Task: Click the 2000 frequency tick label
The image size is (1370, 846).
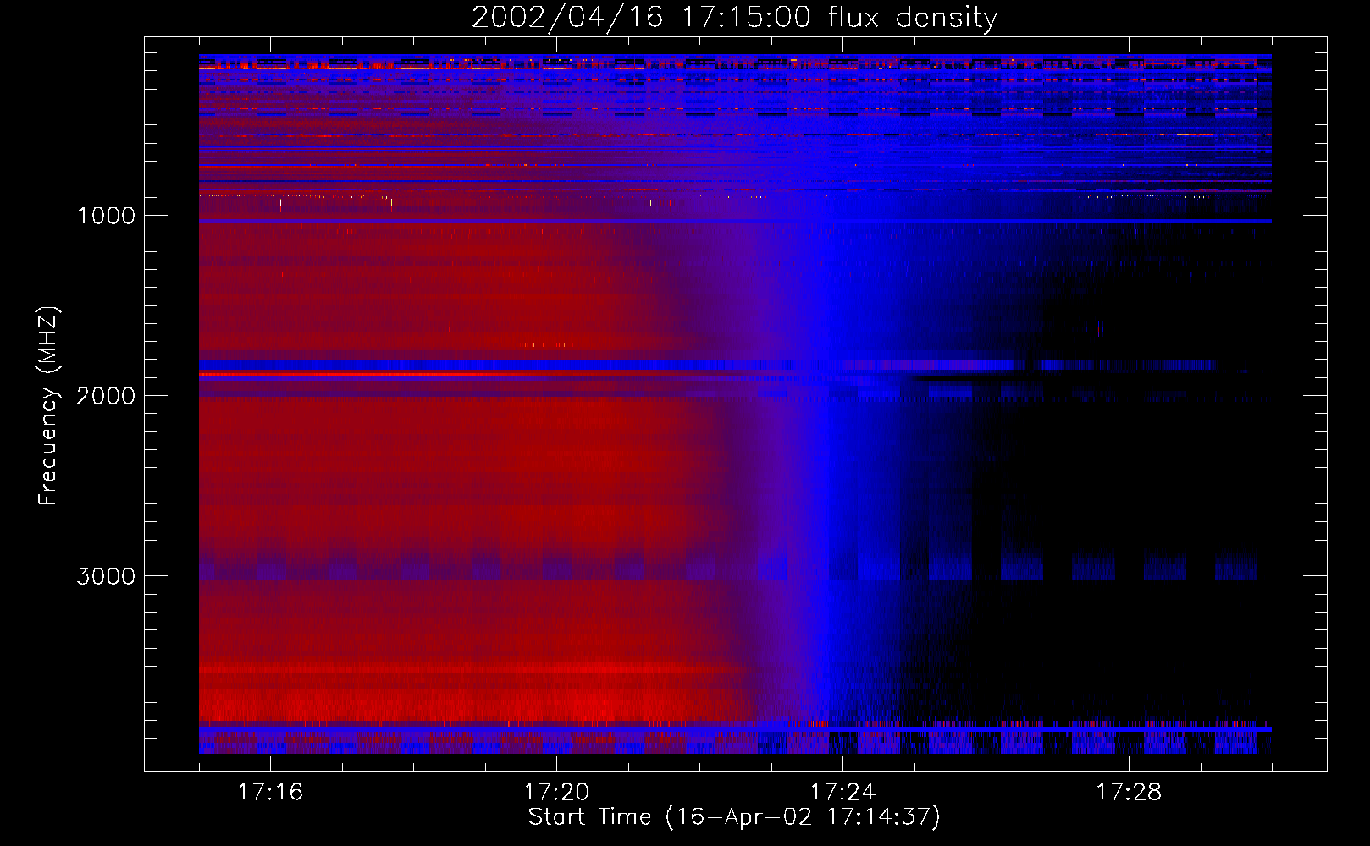Action: click(106, 396)
